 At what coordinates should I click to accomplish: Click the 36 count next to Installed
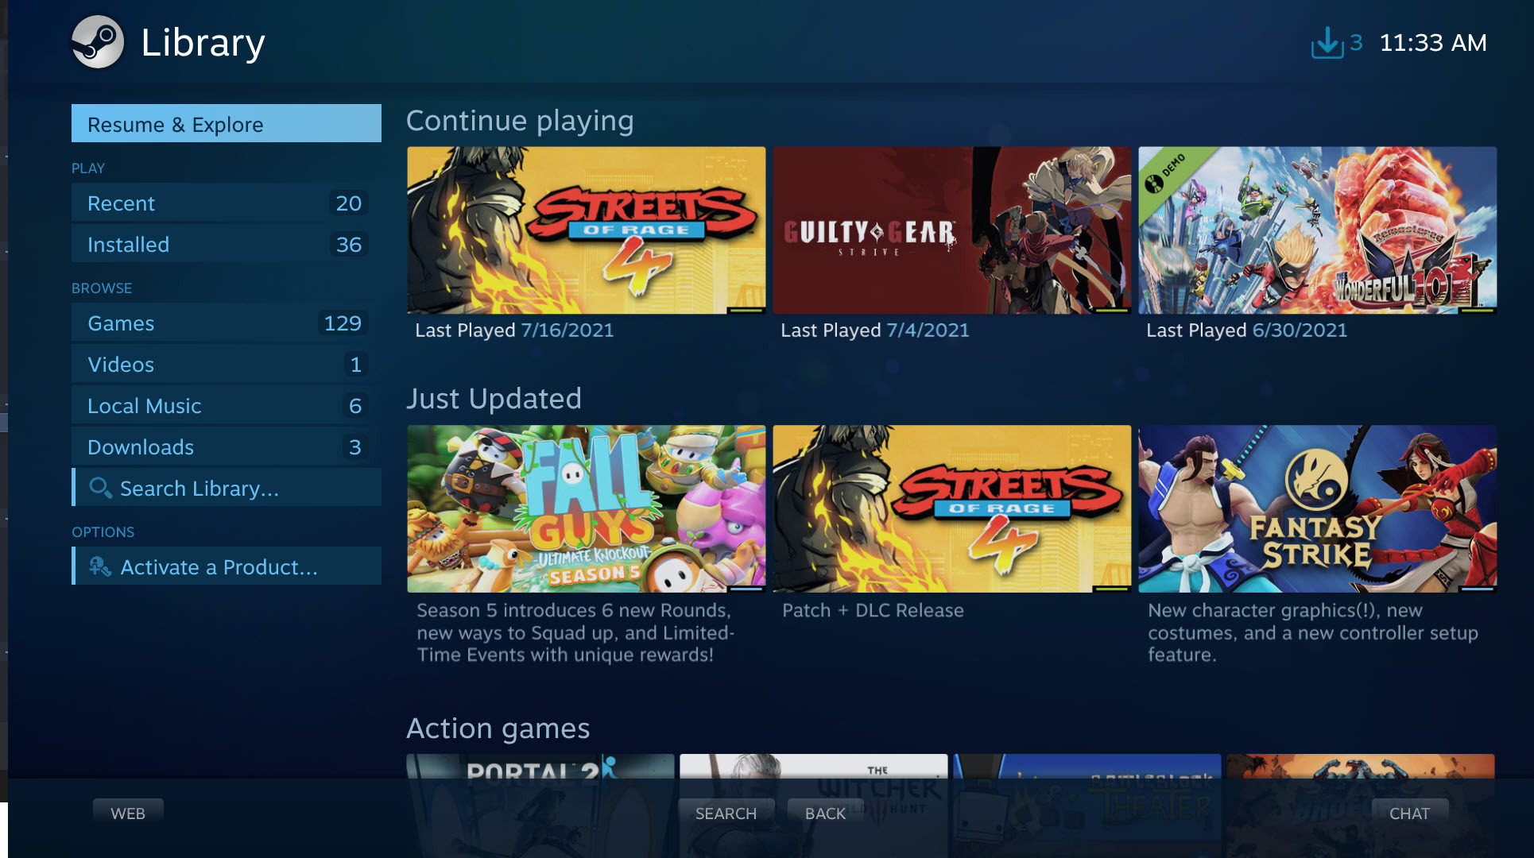click(x=349, y=244)
